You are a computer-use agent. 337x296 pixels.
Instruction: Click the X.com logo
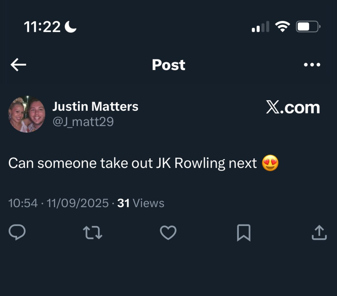coord(293,108)
